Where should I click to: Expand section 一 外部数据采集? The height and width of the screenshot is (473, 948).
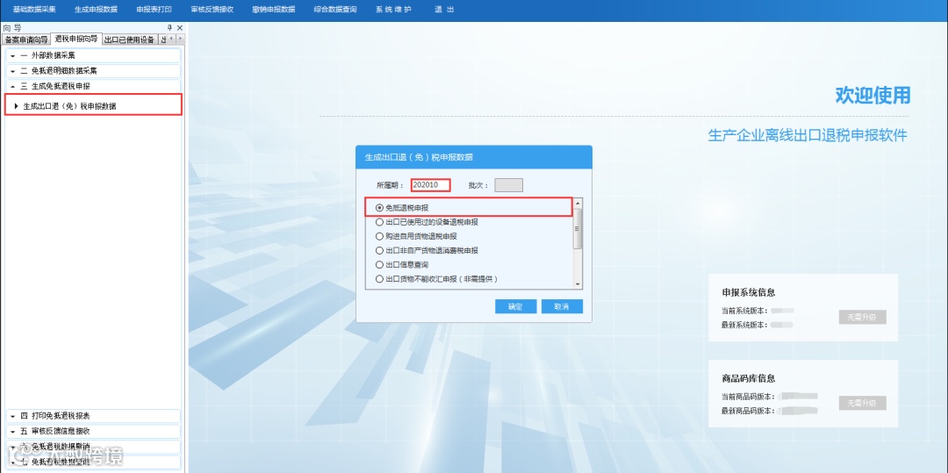(94, 55)
